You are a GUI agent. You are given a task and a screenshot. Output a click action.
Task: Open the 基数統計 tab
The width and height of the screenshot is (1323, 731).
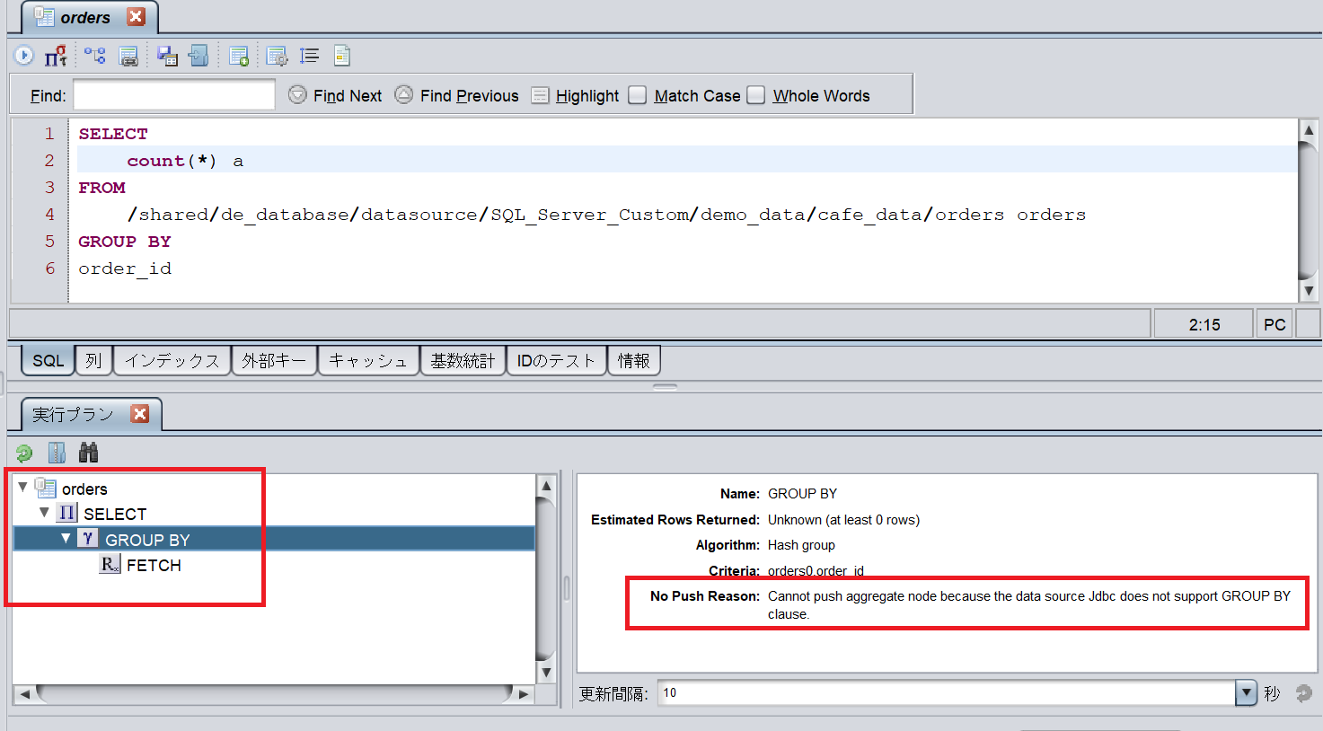click(x=463, y=360)
